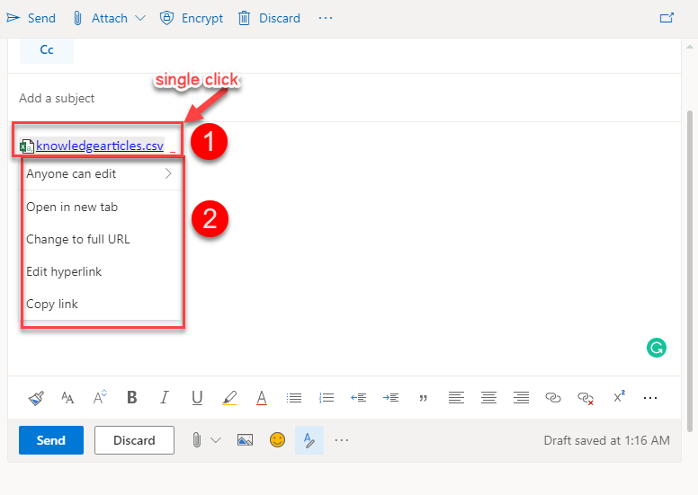Insert a hyperlink using the link icon
Screen dimensions: 698x495
tap(553, 397)
